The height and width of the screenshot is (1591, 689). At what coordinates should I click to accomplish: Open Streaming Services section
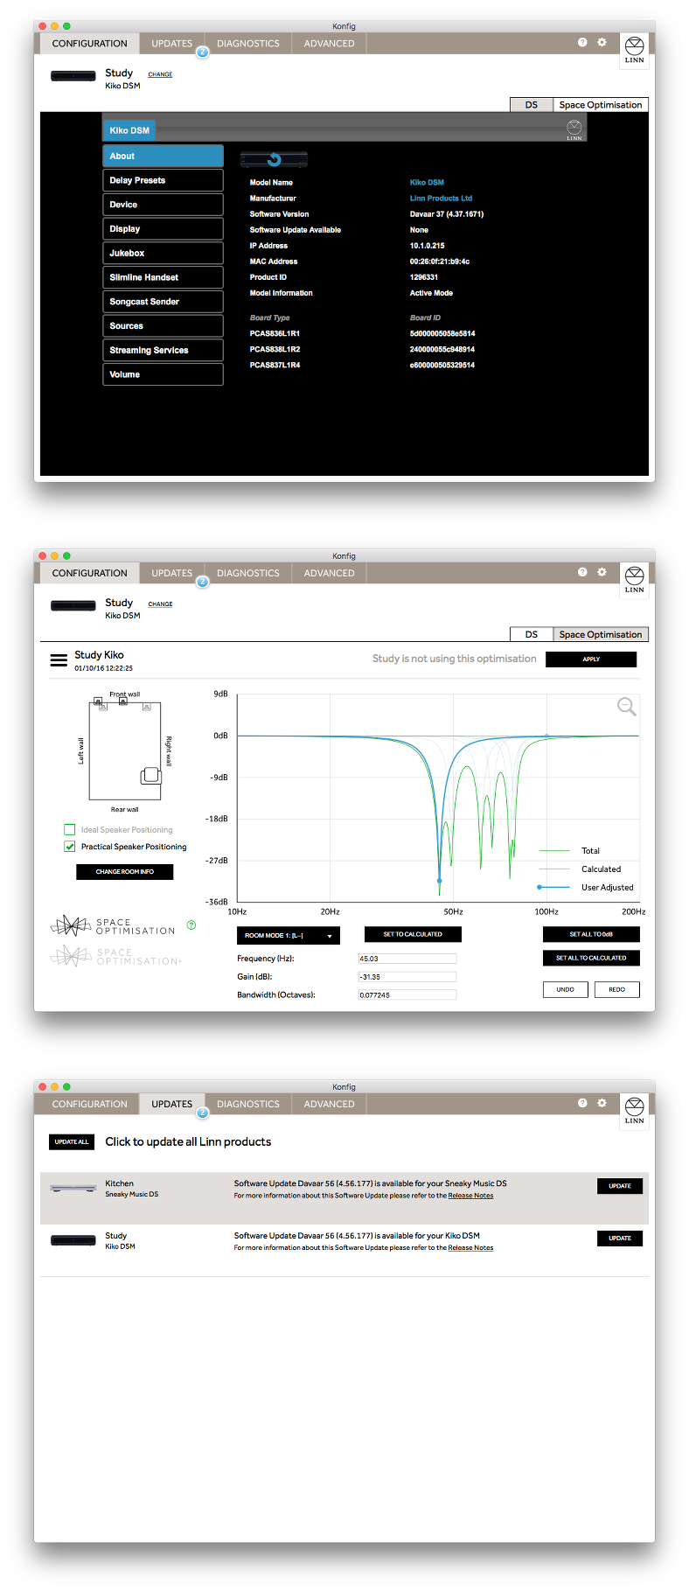[163, 350]
